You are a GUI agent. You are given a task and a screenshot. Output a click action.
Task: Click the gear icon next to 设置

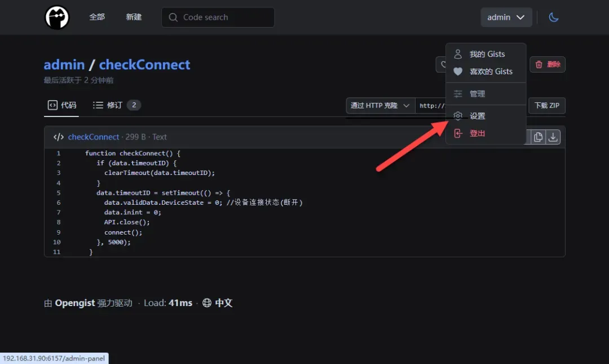[x=458, y=116]
